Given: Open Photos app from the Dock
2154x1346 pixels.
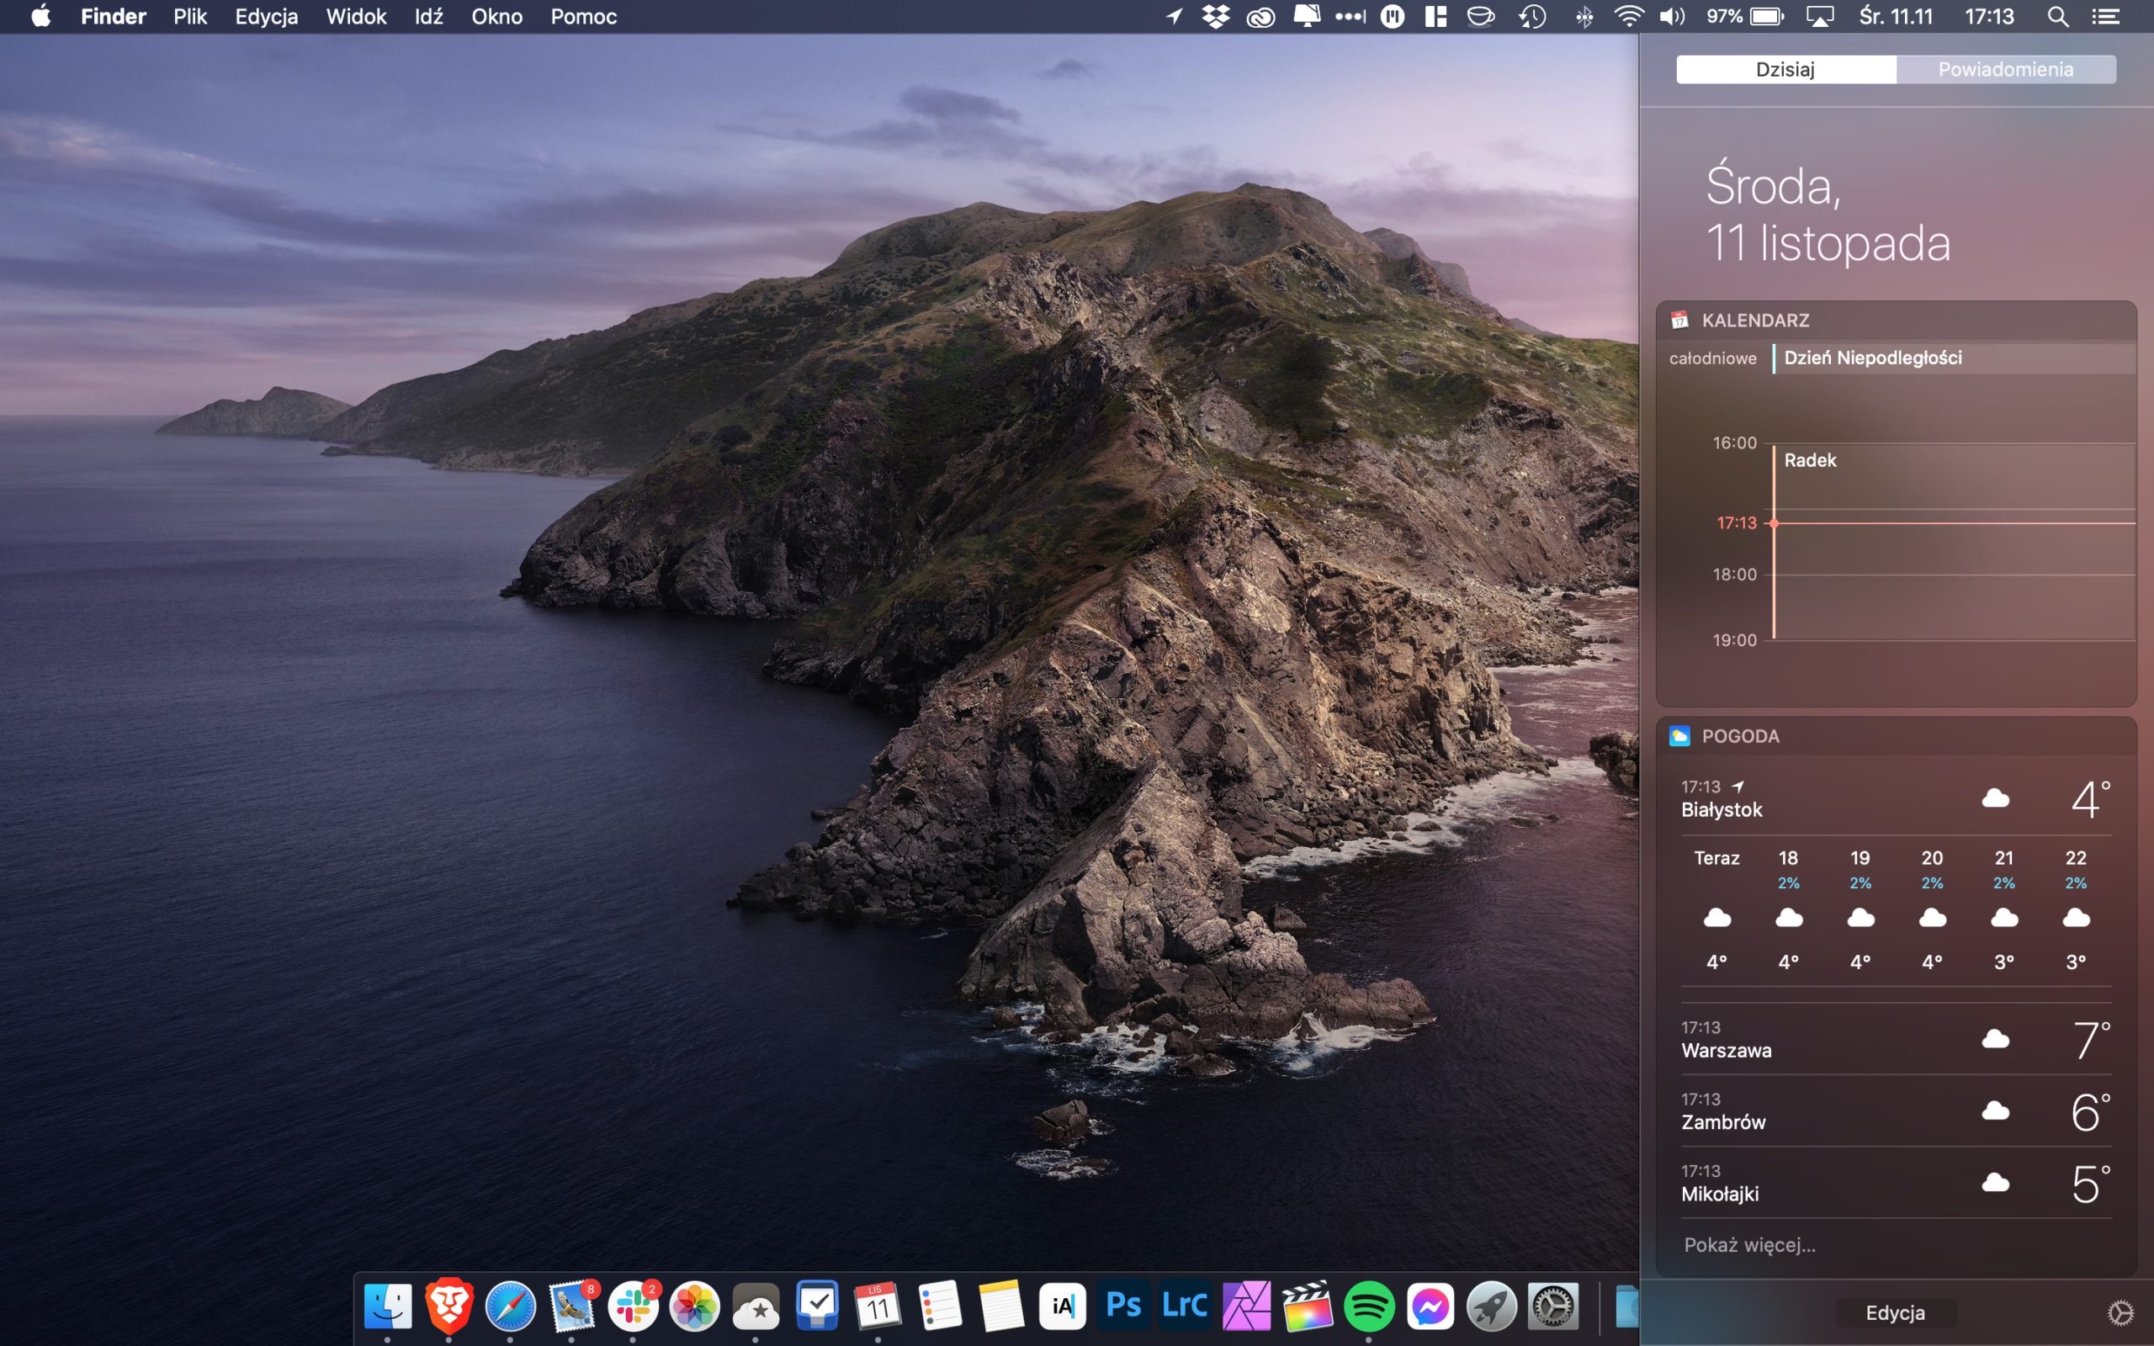Looking at the screenshot, I should pyautogui.click(x=694, y=1306).
